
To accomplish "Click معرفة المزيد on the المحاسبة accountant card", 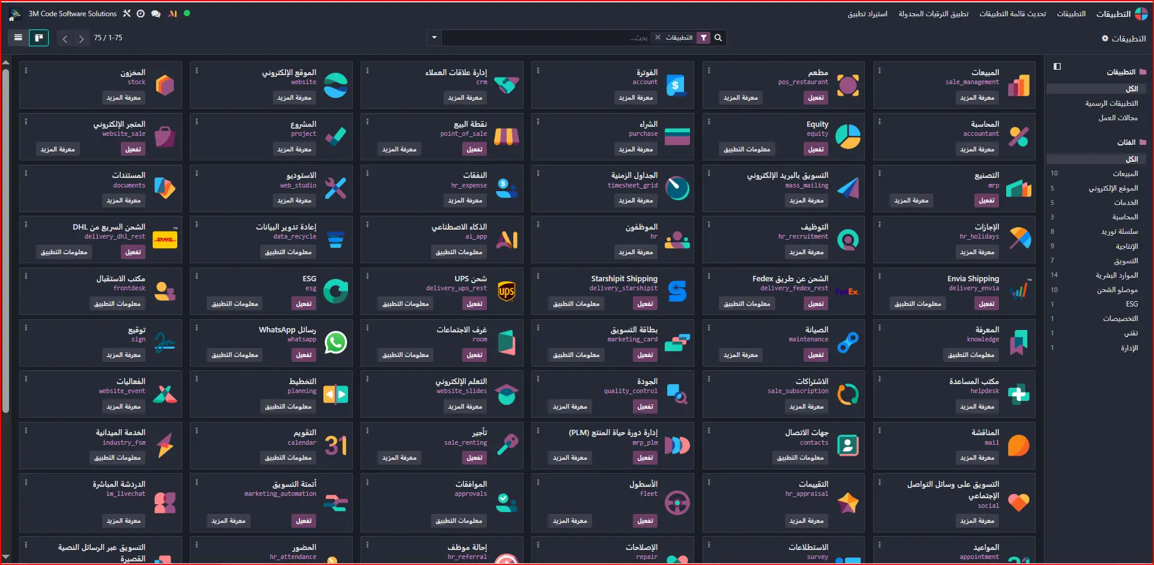I will pos(977,149).
